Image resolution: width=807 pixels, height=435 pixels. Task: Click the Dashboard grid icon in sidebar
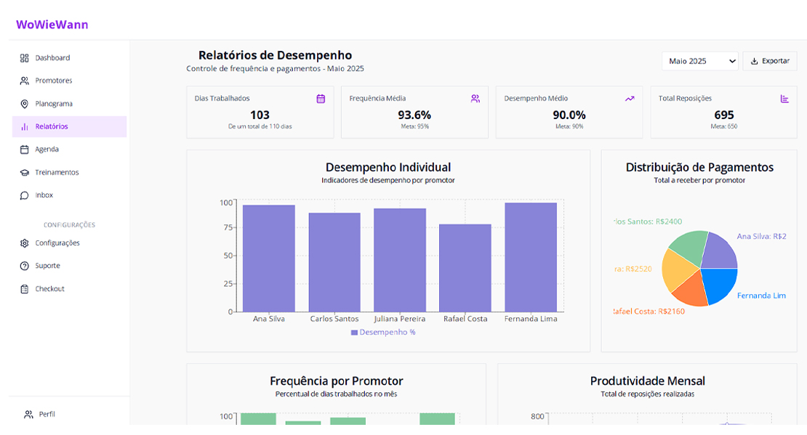pyautogui.click(x=24, y=58)
